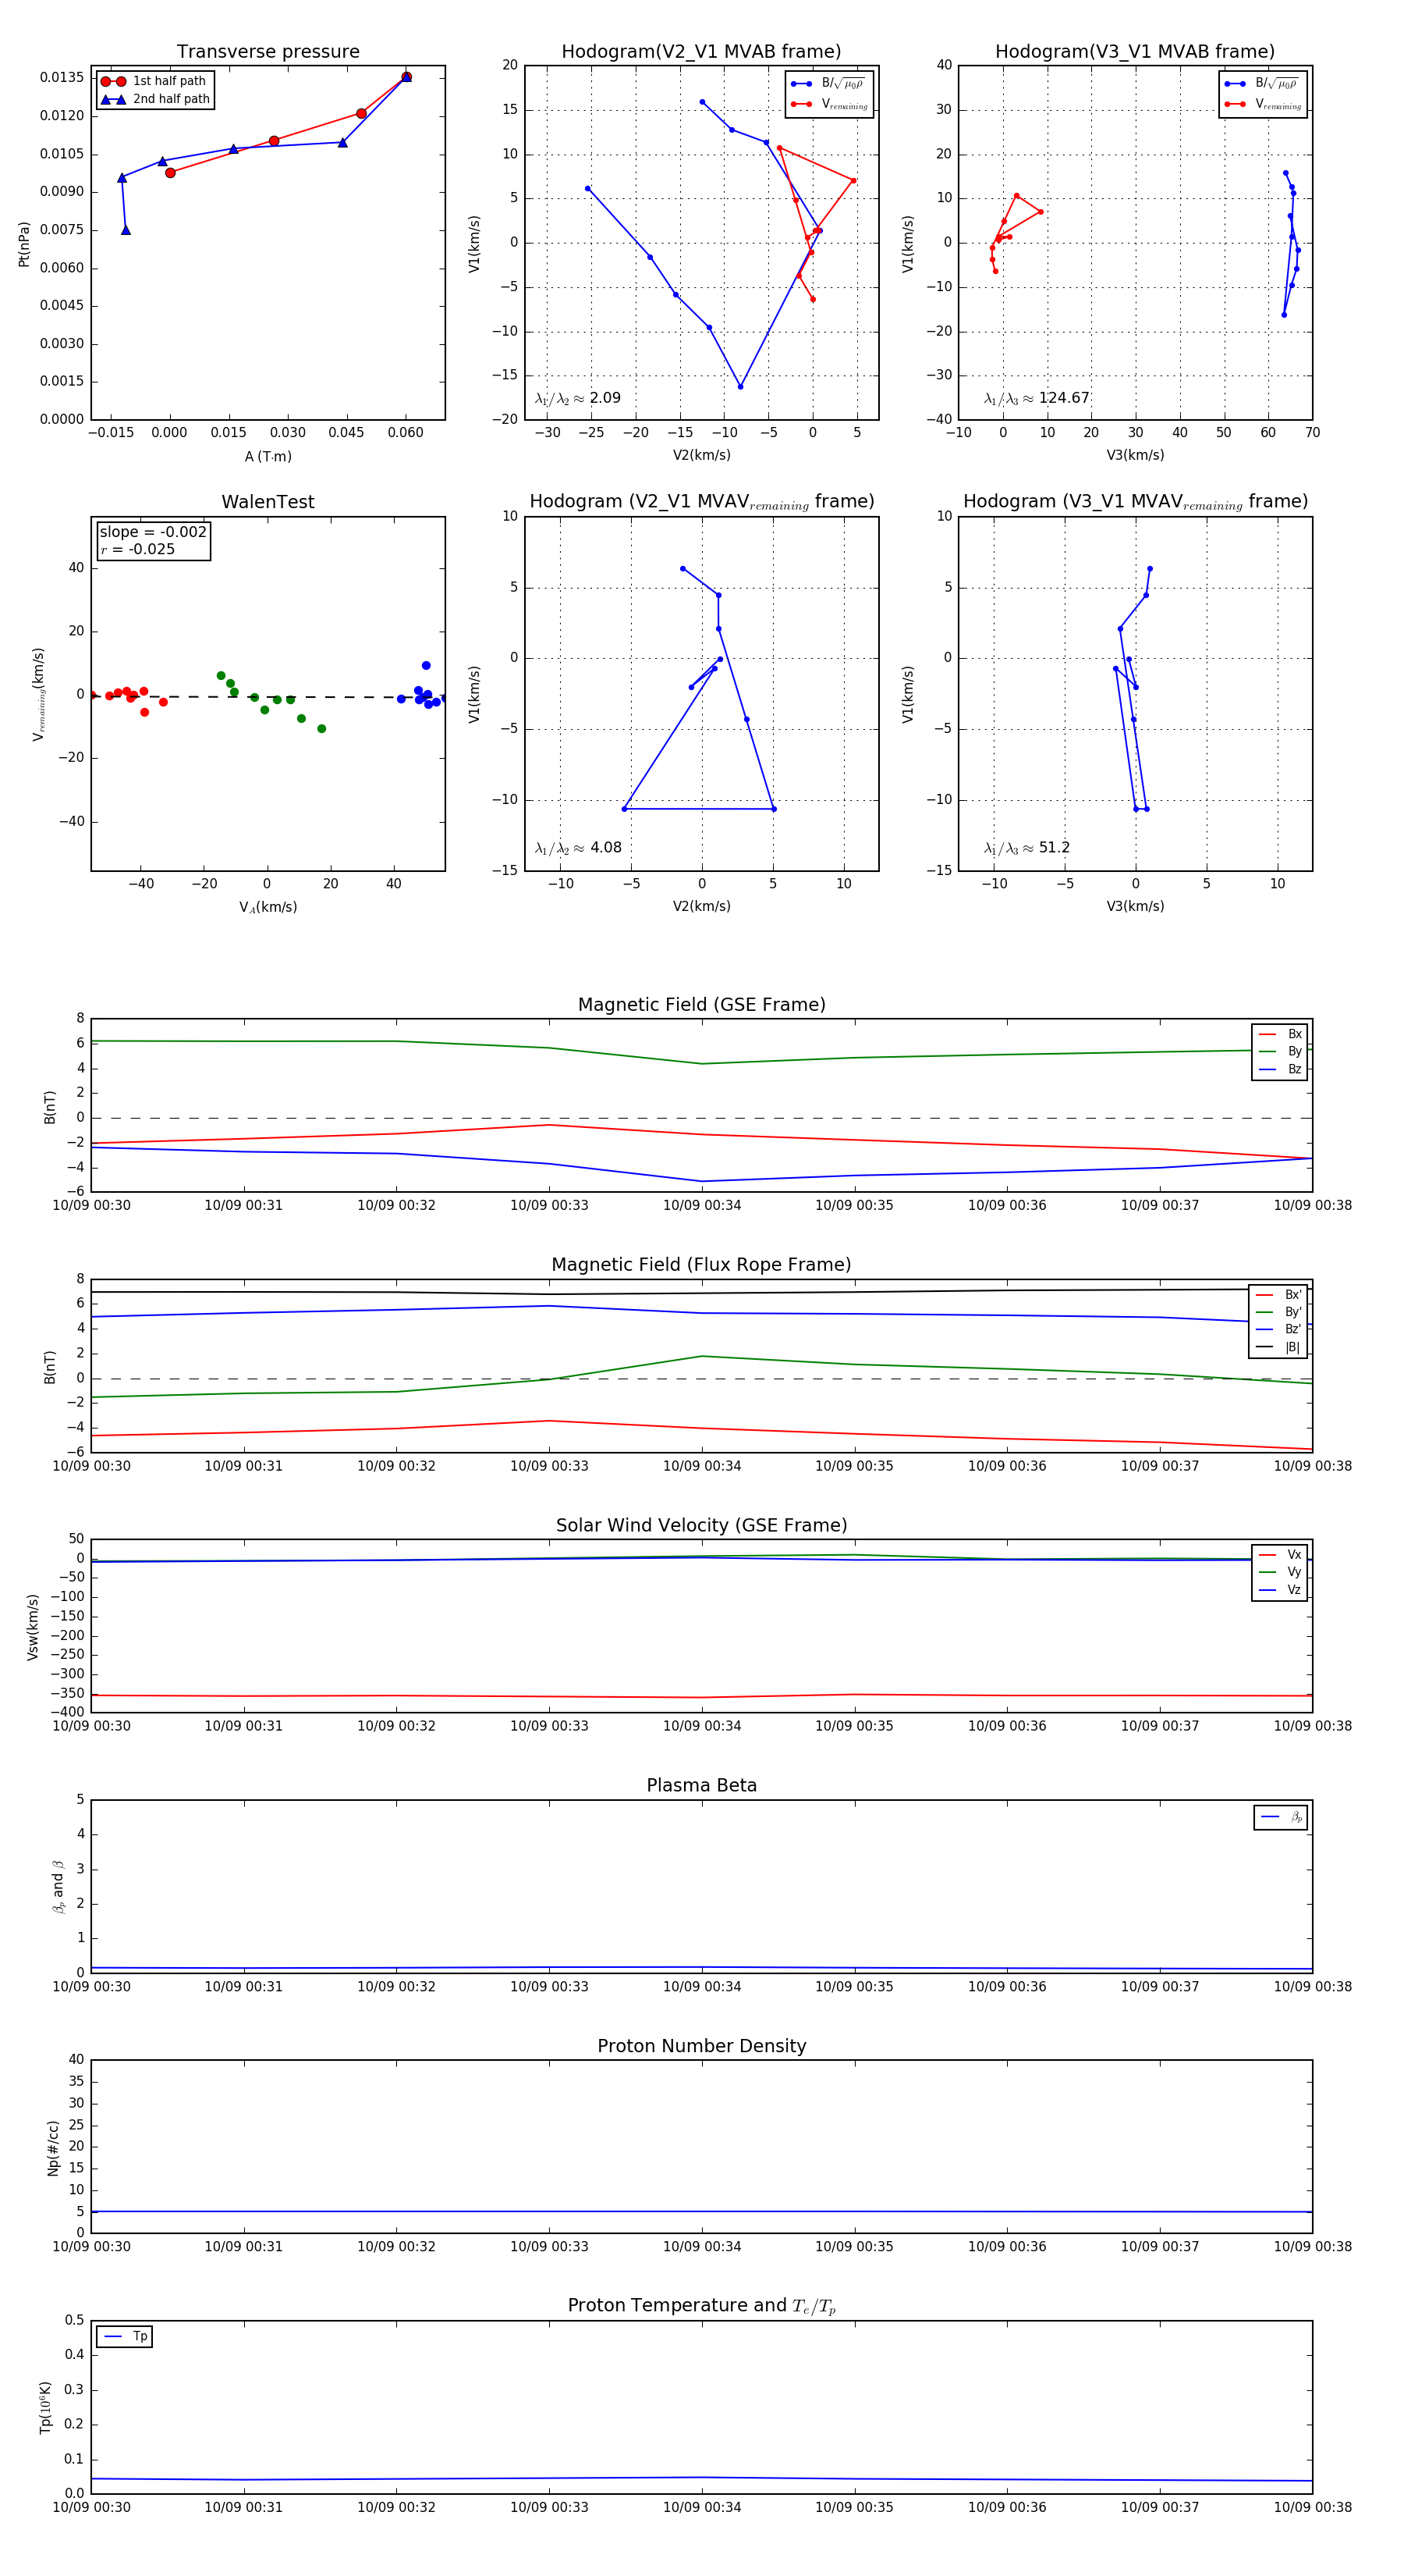The width and height of the screenshot is (1404, 2576).
Task: Click the 'V_remaining(km/s)' y-axis label of WalenTest
Action: pos(38,694)
